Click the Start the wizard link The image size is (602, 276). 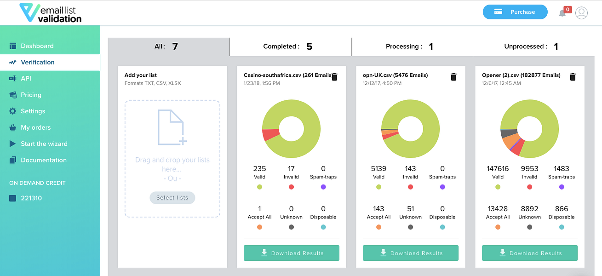44,144
